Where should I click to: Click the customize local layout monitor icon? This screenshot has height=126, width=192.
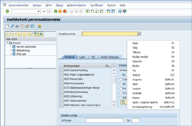tap(125, 11)
